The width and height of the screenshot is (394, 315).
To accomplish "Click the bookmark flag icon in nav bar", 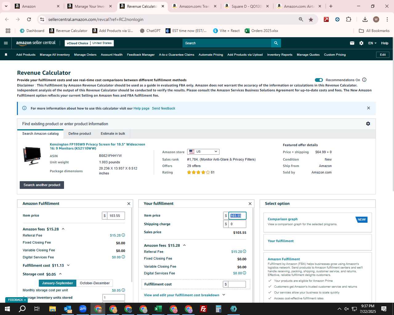I will [6, 55].
